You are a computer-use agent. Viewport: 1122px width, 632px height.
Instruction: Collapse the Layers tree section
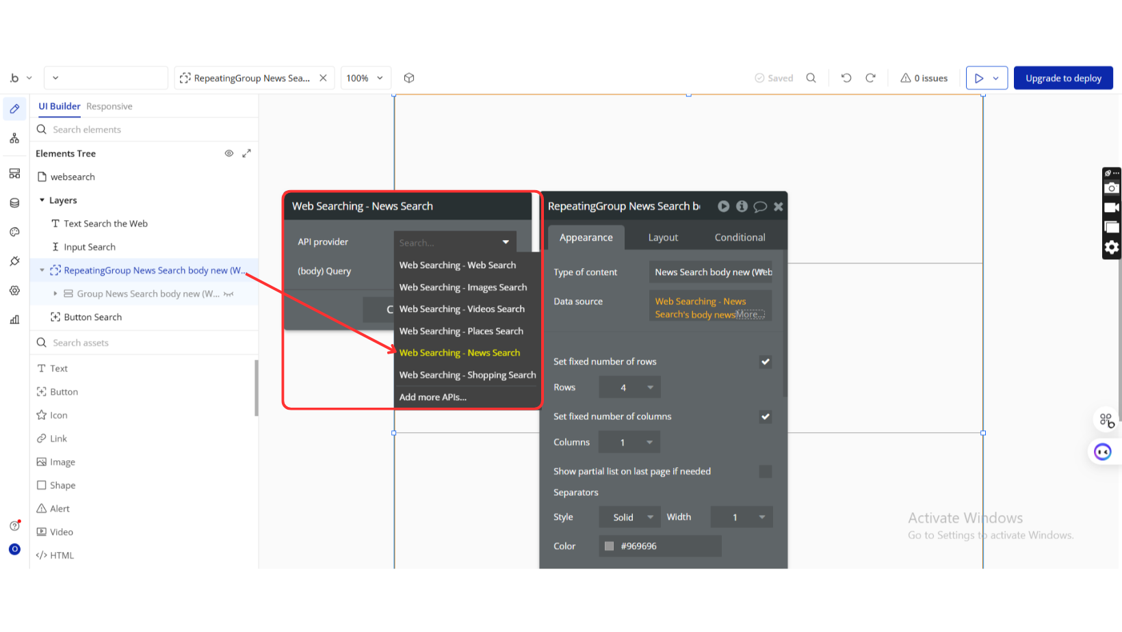point(42,200)
